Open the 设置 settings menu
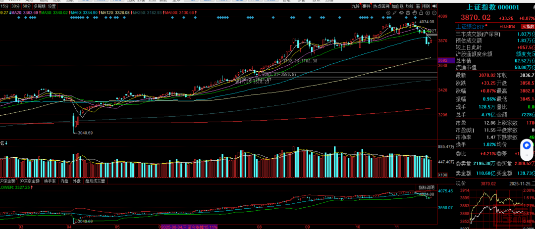The image size is (535, 229). [52, 6]
